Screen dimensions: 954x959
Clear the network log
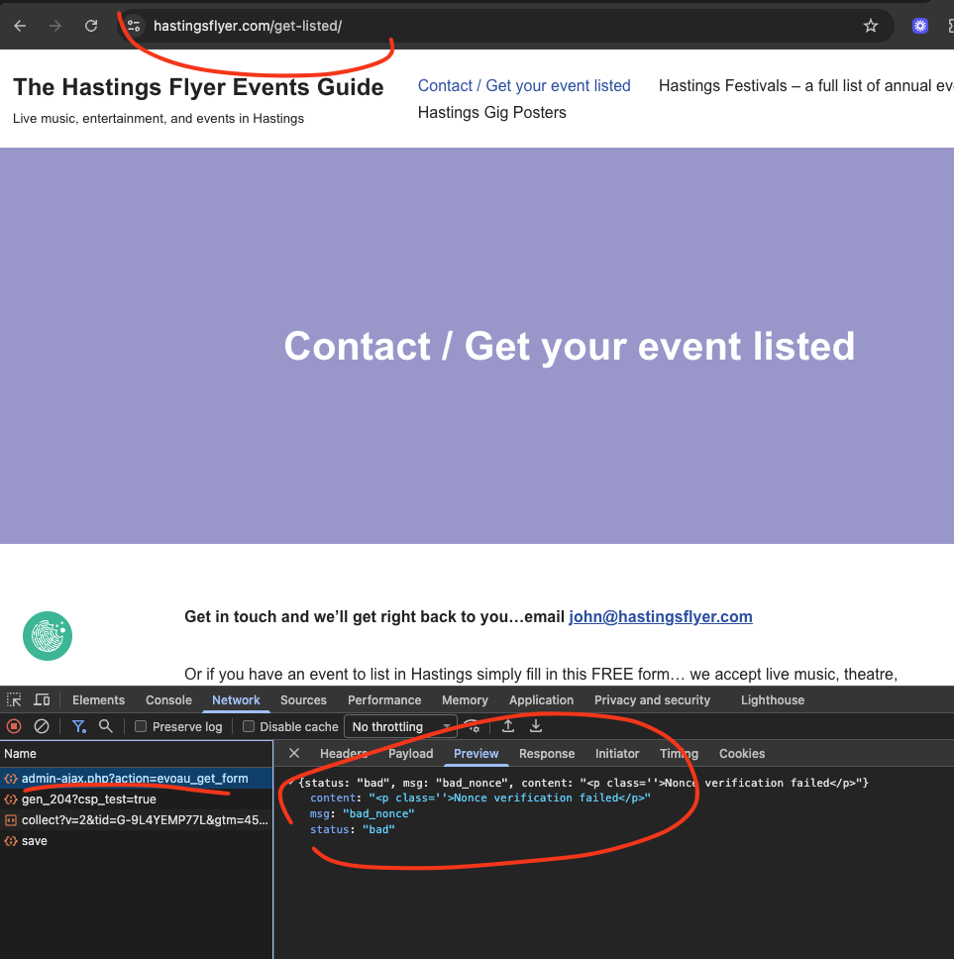click(42, 726)
